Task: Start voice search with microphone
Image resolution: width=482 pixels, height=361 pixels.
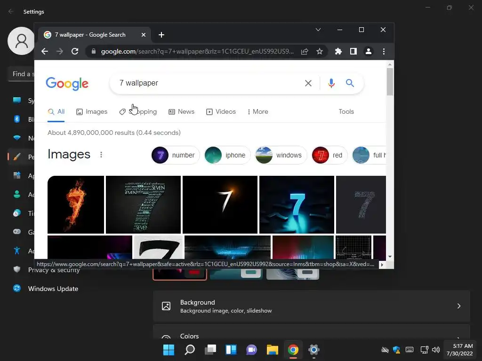Action: [x=331, y=83]
